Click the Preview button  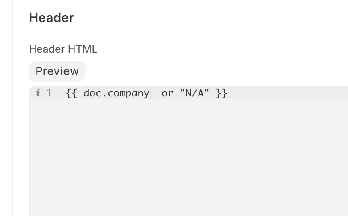pyautogui.click(x=57, y=71)
